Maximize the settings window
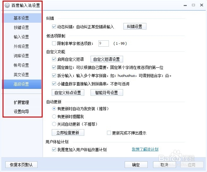 click(x=193, y=5)
